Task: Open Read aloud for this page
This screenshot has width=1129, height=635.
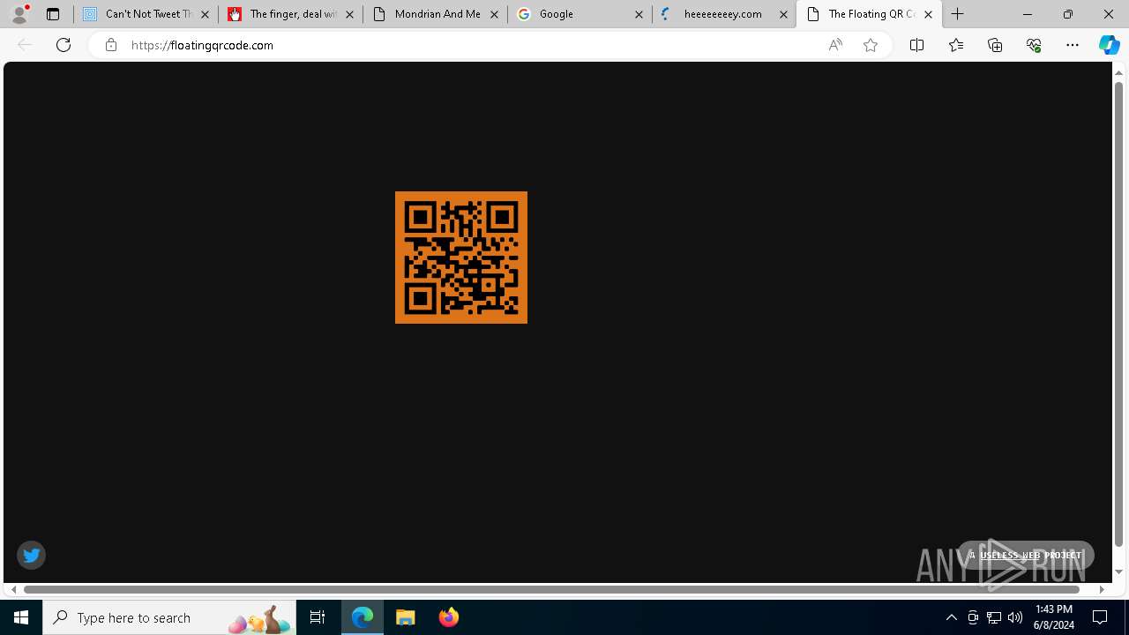Action: 835,45
